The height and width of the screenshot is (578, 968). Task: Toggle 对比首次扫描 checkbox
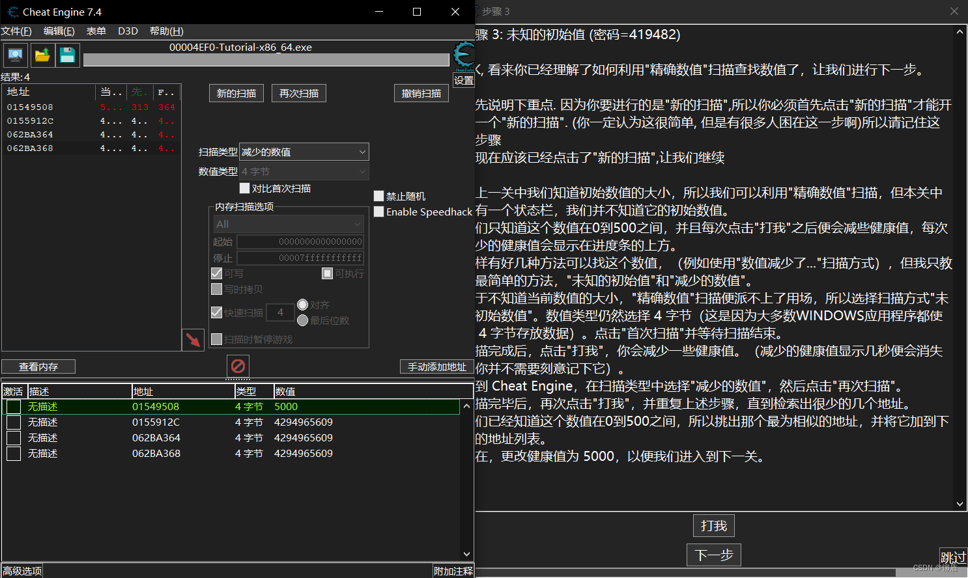point(245,188)
